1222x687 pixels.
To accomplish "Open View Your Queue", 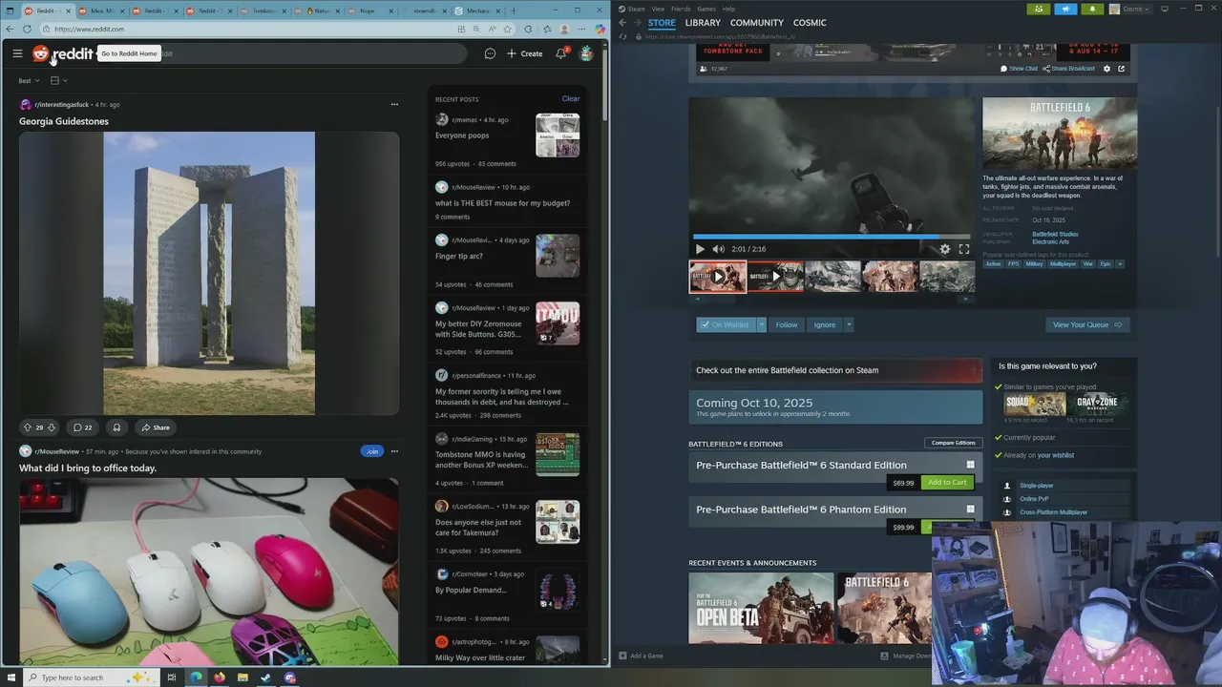I will [1087, 324].
